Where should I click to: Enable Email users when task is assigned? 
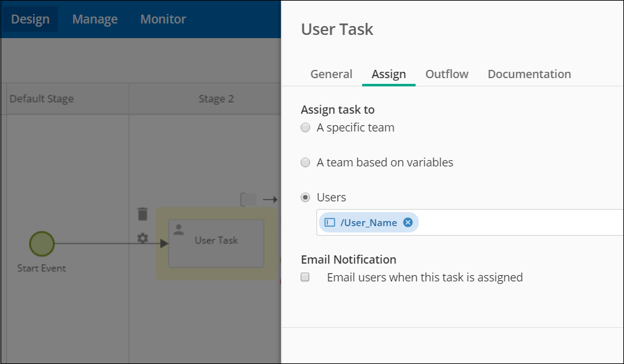tap(305, 277)
